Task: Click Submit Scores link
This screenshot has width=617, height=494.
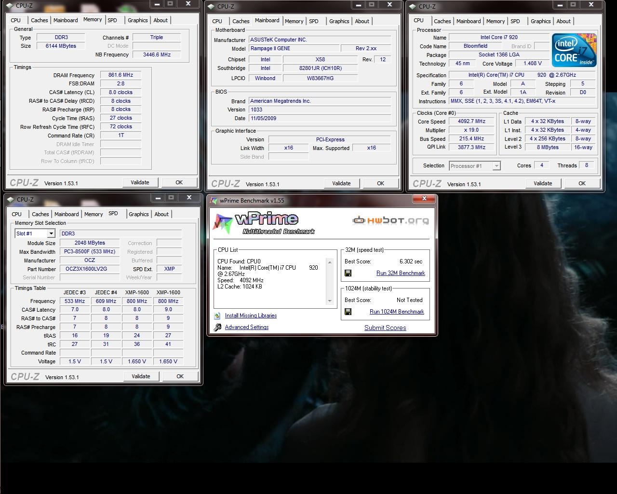Action: 385,328
